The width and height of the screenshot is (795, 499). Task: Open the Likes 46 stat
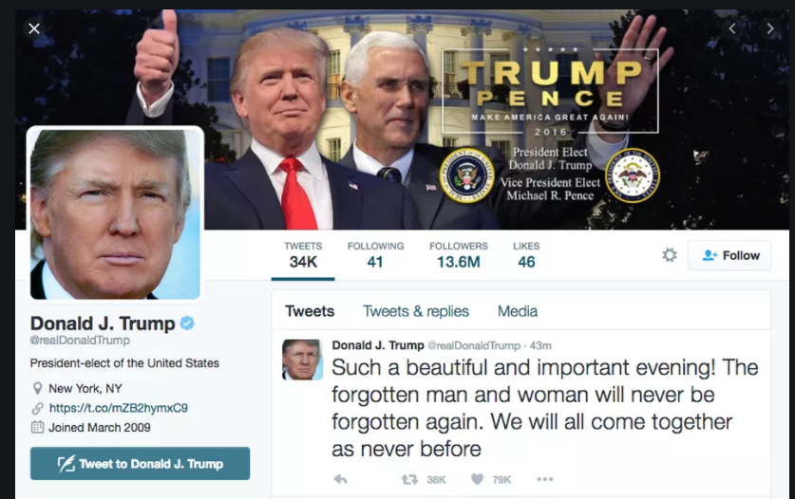click(526, 255)
